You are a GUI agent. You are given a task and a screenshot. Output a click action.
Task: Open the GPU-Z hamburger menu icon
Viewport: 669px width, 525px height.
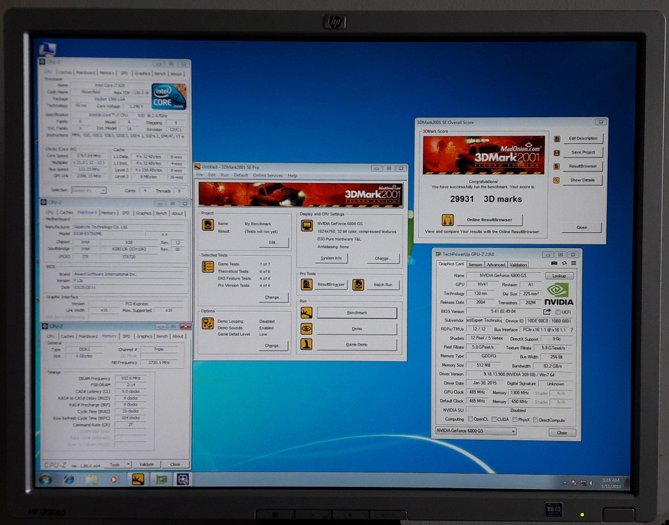pos(574,263)
